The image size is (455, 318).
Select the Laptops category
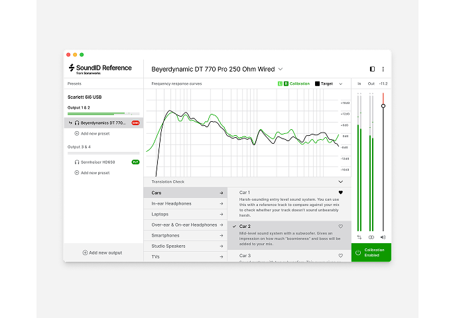click(x=186, y=214)
